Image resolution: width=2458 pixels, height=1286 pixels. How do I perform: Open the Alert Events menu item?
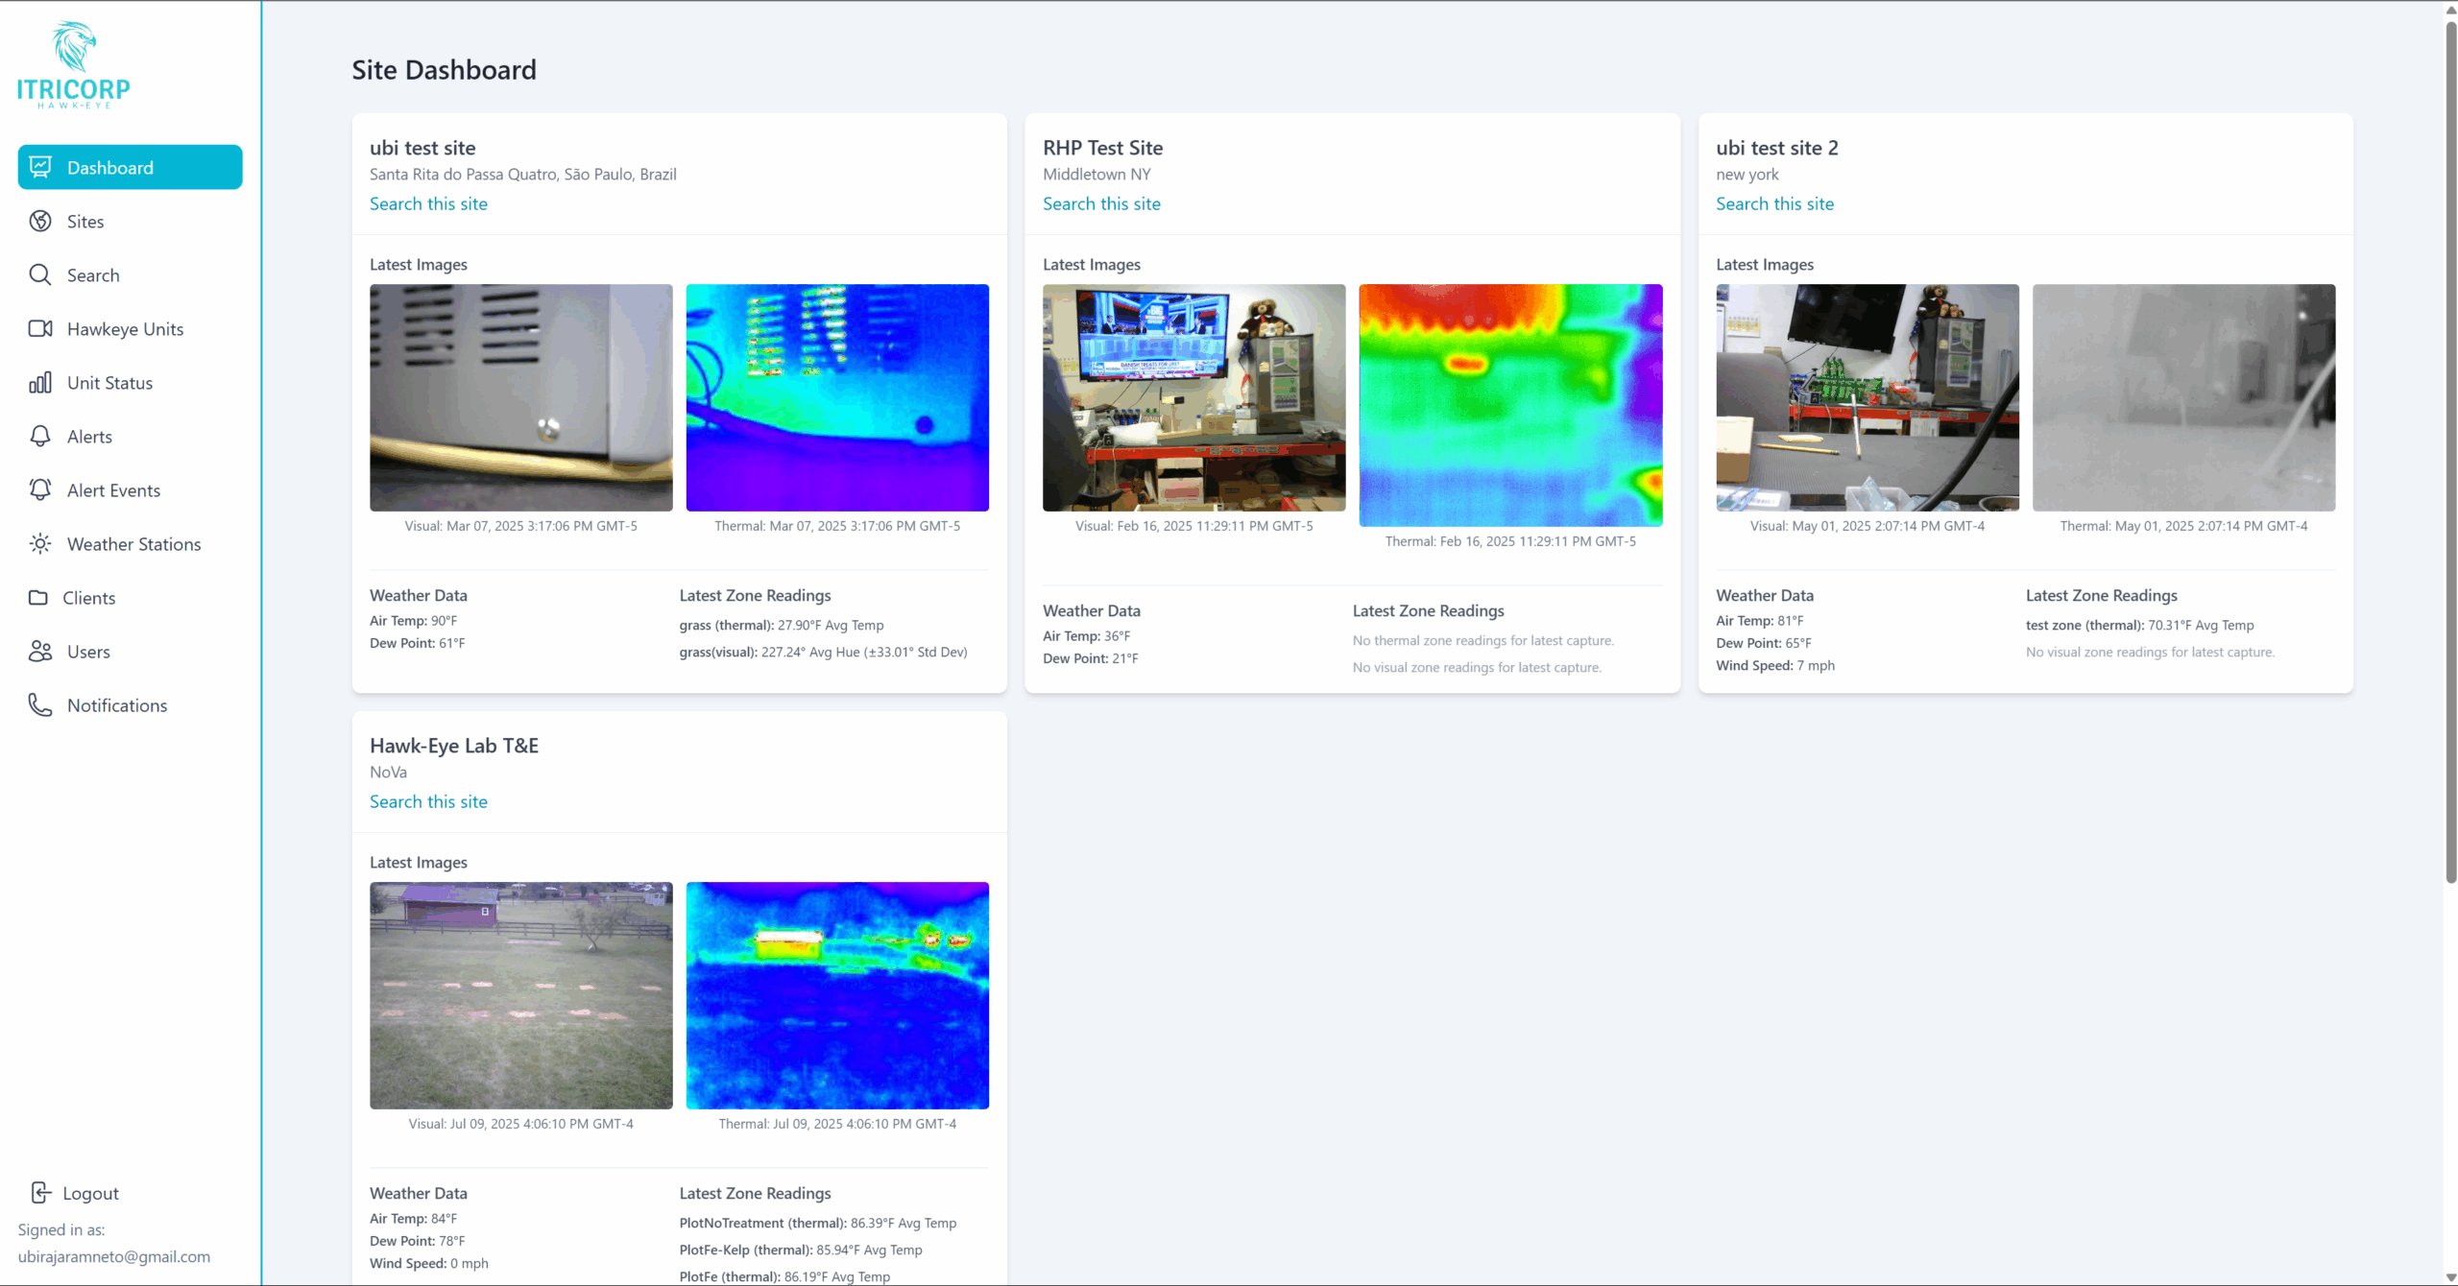[x=113, y=490]
